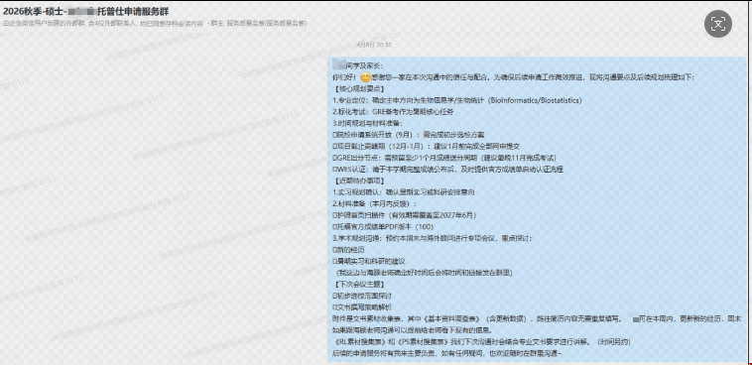Click the parenthetical line about 时间和链接发在群里
The height and width of the screenshot is (365, 752).
(424, 273)
